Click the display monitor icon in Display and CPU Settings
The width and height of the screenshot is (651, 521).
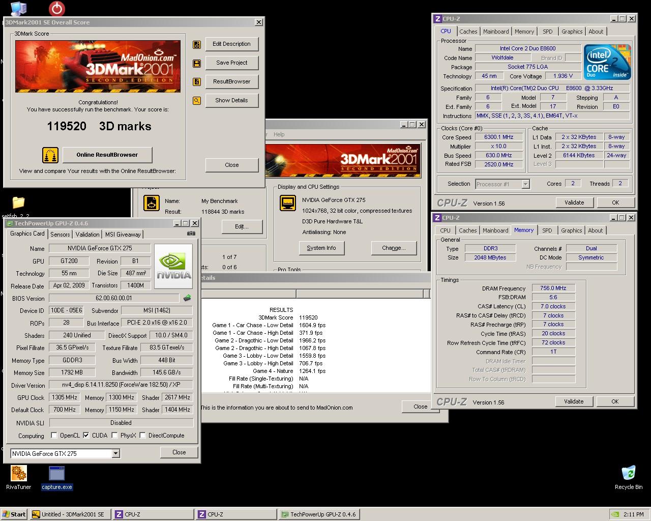(x=288, y=202)
